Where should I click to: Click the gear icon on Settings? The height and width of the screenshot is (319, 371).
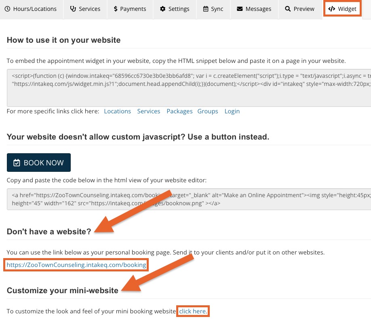click(162, 9)
